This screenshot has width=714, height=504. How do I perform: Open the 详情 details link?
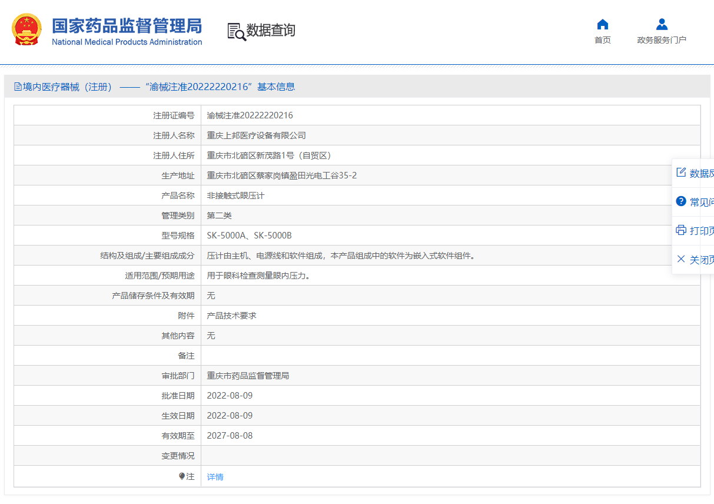pos(215,477)
